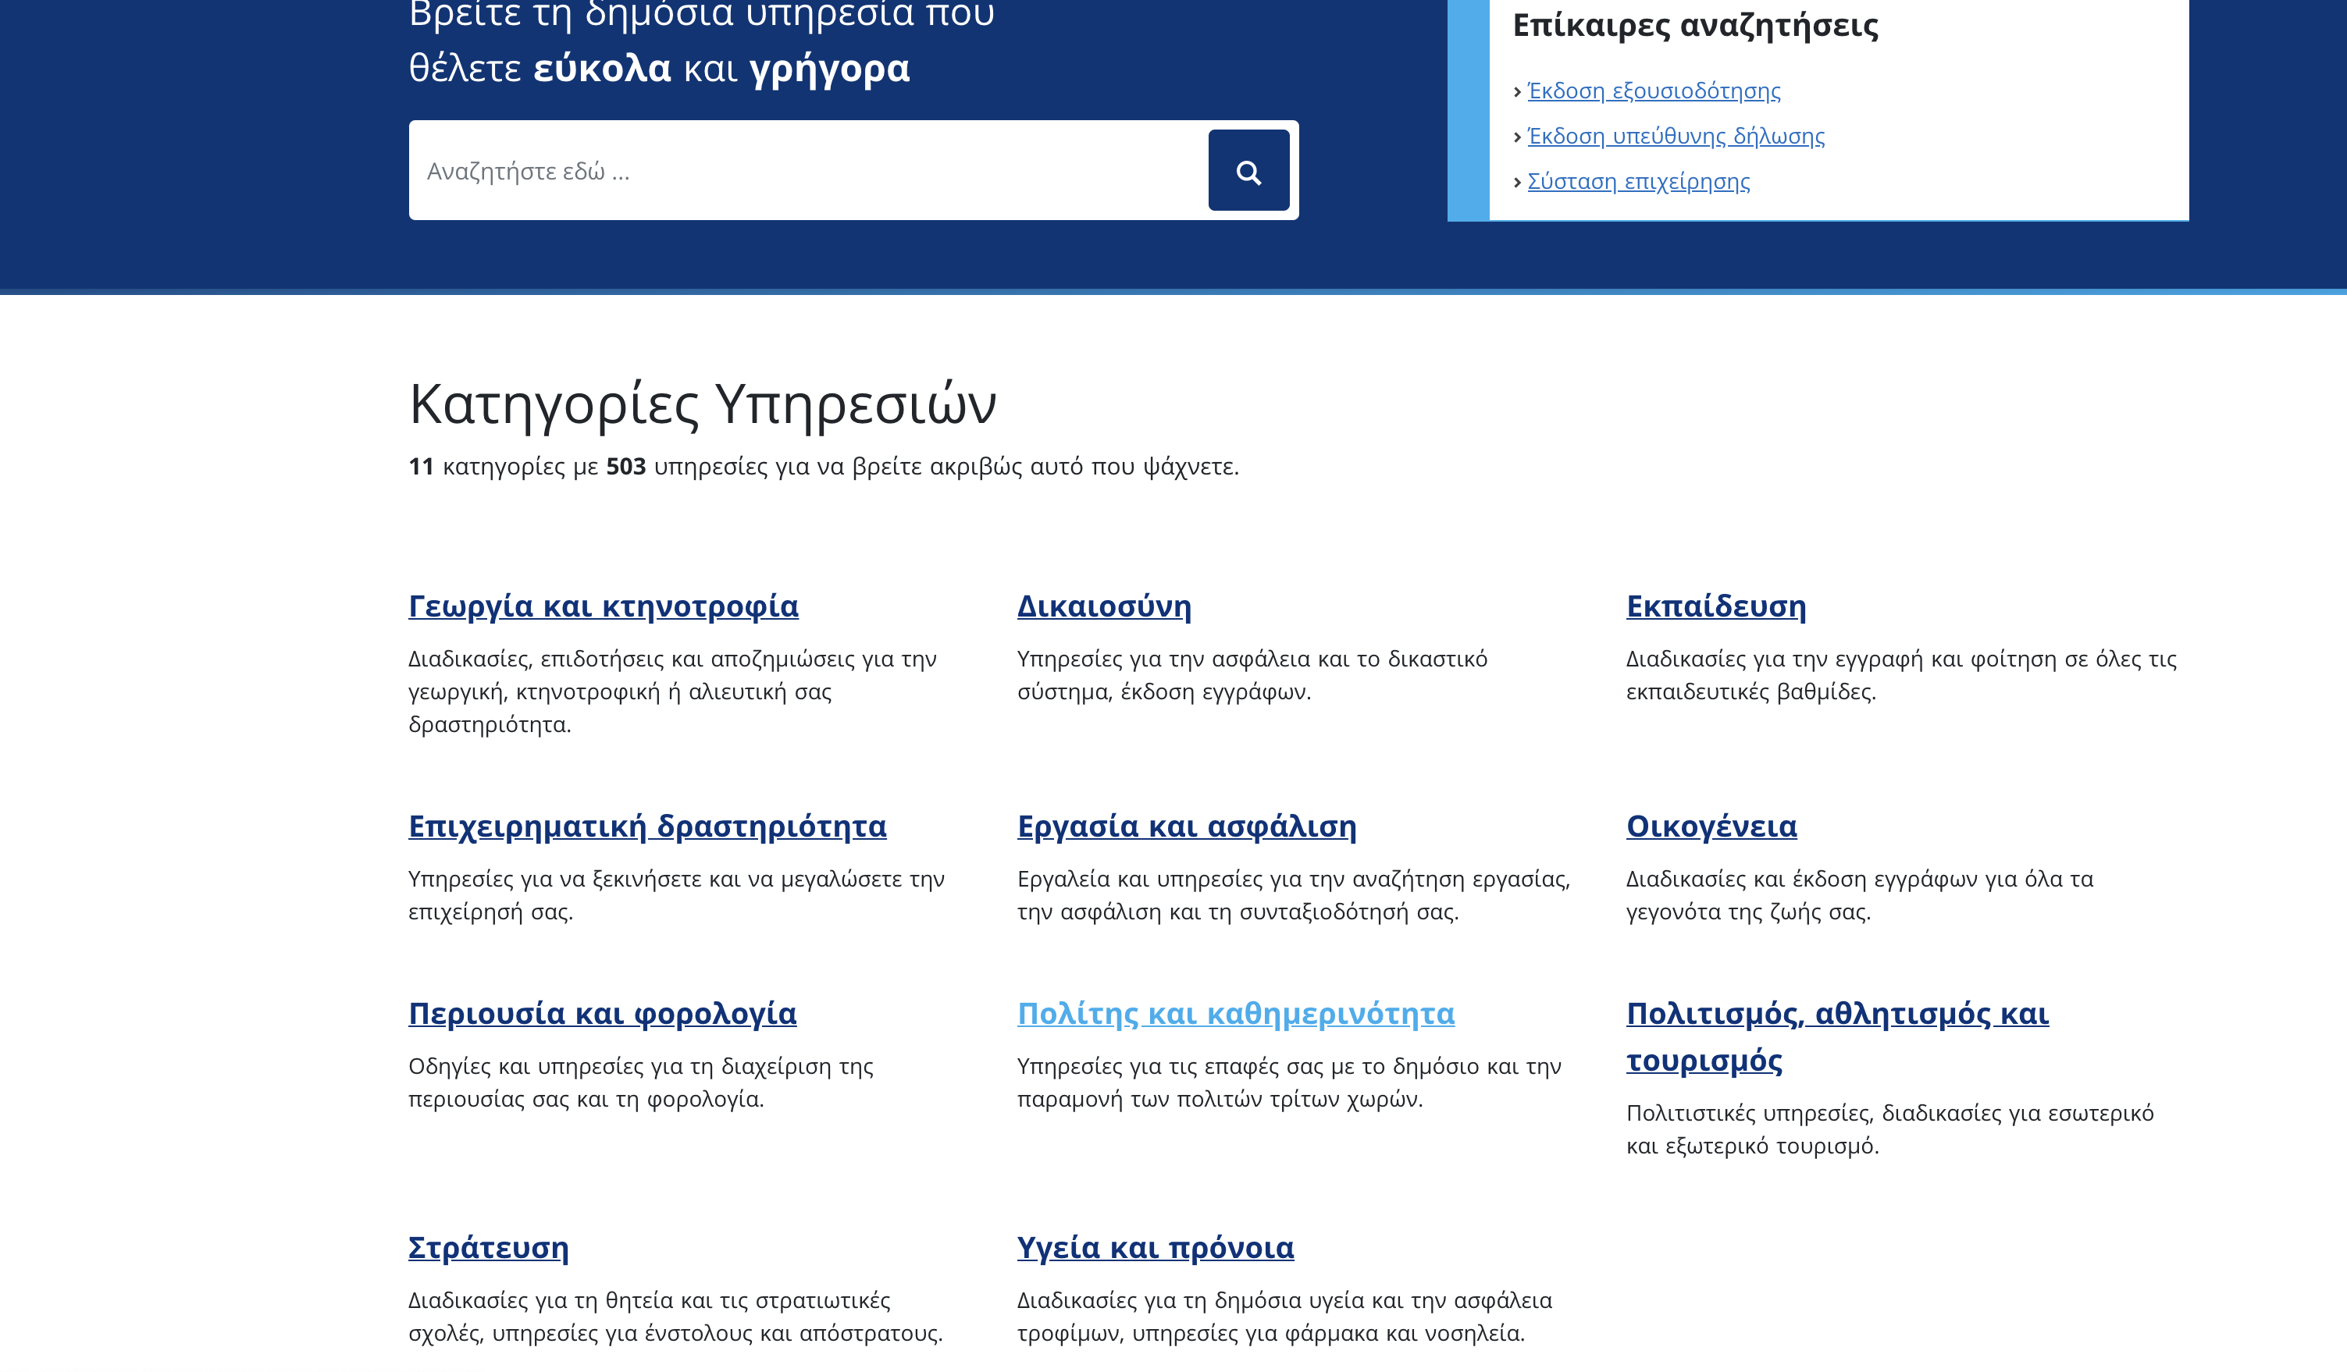
Task: Open the 'Εργασία και ασφάλιση' category
Action: tap(1187, 826)
